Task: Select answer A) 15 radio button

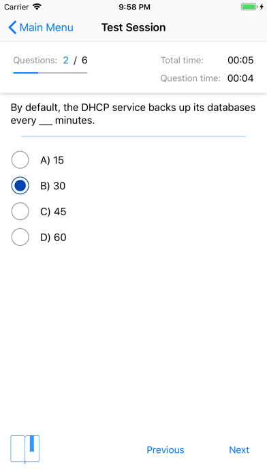Action: [20, 160]
